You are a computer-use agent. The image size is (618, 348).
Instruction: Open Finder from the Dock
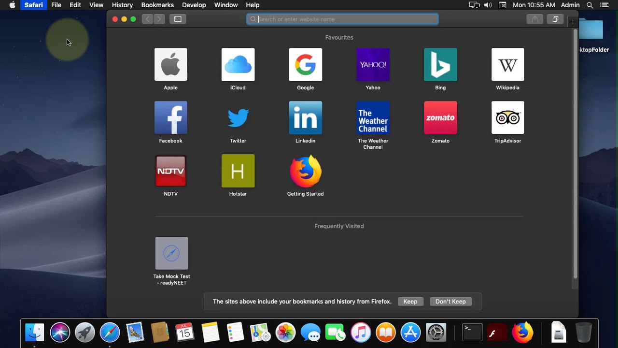click(35, 333)
